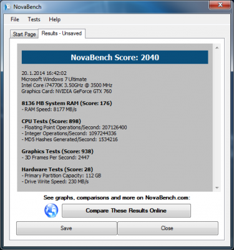Click the results scrollbar down arrow
The width and height of the screenshot is (234, 250).
217,187
